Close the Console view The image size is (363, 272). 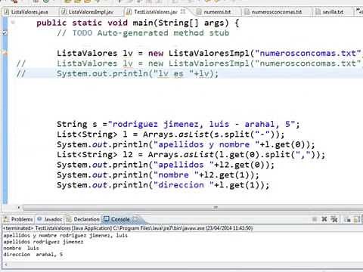(135, 219)
